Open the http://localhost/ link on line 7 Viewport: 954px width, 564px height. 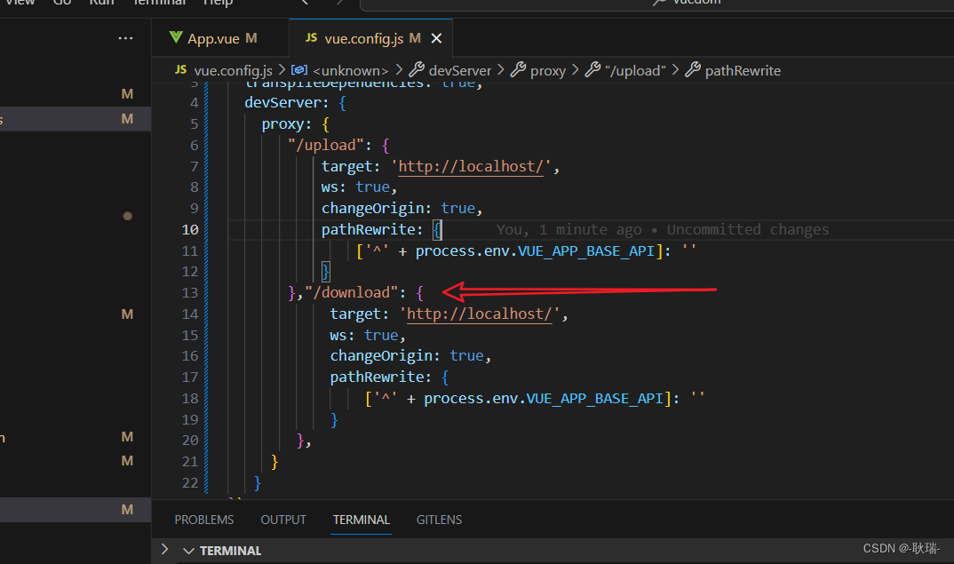click(x=469, y=166)
